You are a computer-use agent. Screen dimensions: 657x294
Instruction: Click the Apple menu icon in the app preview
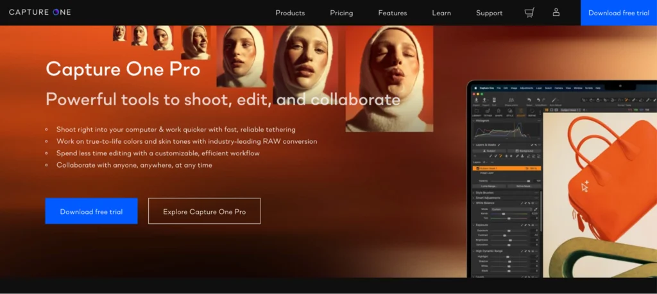475,88
